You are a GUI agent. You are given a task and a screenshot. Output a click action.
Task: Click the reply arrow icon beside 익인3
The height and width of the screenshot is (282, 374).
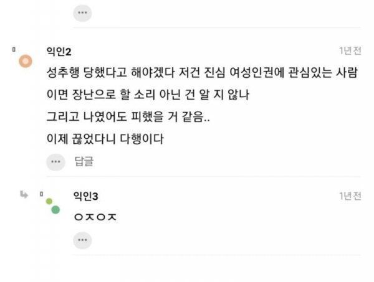(x=24, y=194)
